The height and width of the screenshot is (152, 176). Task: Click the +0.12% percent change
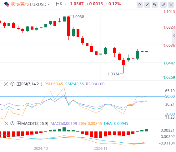click(x=113, y=4)
